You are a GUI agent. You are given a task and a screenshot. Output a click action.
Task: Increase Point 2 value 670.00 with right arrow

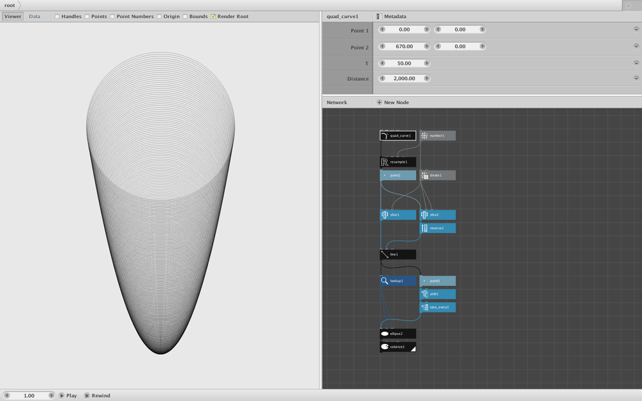(x=427, y=46)
